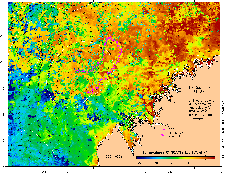Click longitude axis label 124
The width and height of the screenshot is (225, 174).
pyautogui.click(x=144, y=172)
